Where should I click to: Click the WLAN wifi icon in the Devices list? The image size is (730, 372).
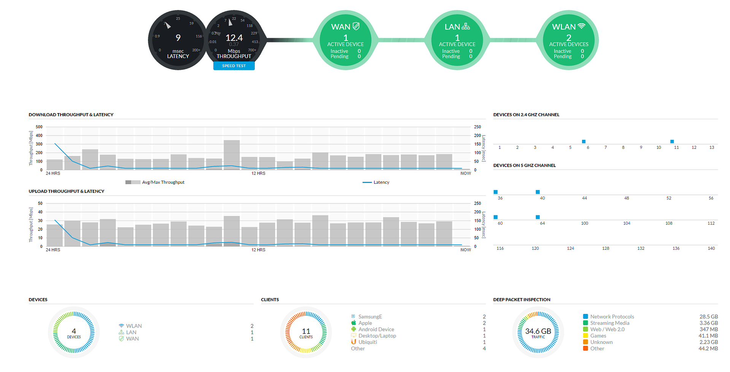[121, 326]
